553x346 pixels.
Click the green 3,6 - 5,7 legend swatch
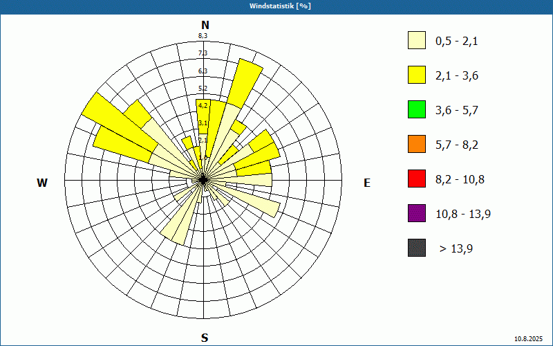[417, 109]
